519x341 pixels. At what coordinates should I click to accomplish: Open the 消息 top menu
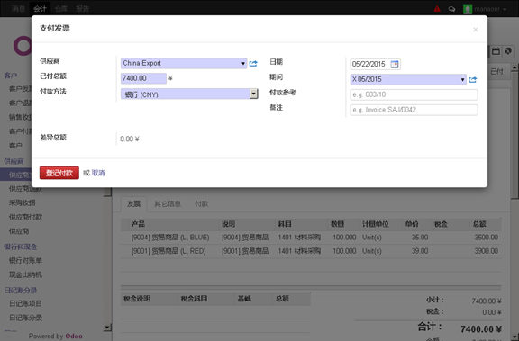point(18,9)
